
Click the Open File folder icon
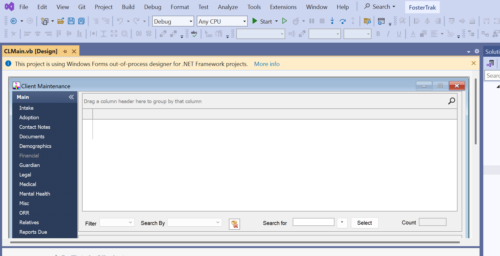(61, 21)
